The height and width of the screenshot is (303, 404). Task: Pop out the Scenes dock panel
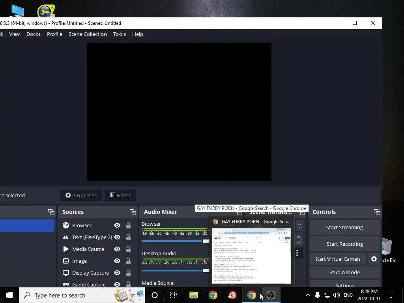tap(51, 212)
